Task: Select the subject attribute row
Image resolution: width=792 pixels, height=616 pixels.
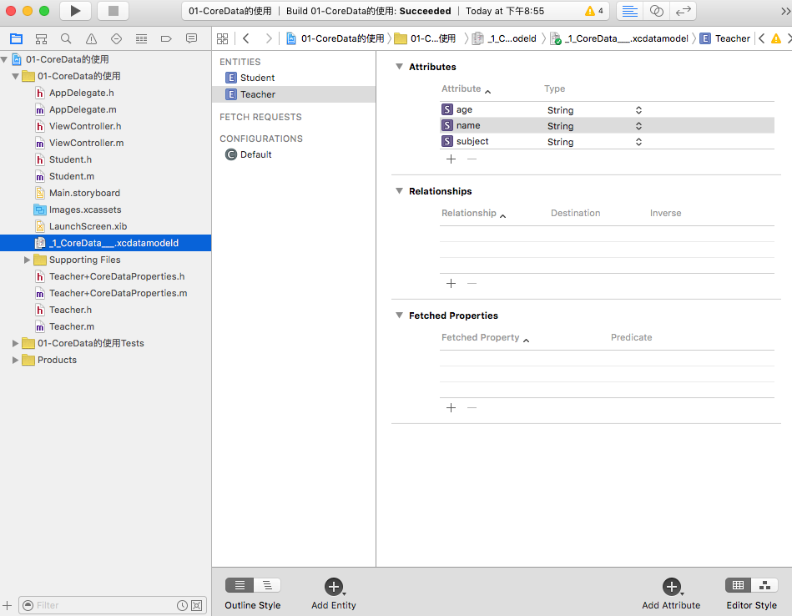Action: 607,142
